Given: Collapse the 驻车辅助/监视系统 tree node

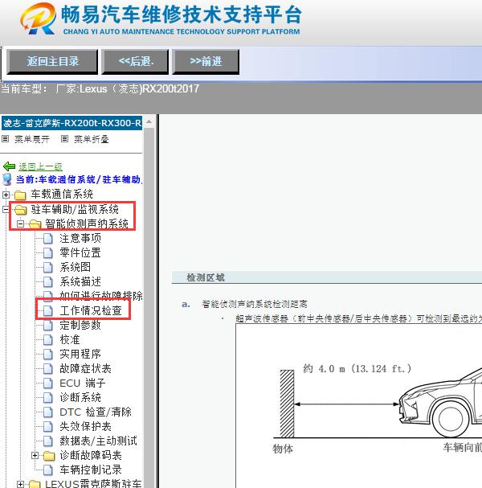Looking at the screenshot, I should click(x=6, y=209).
